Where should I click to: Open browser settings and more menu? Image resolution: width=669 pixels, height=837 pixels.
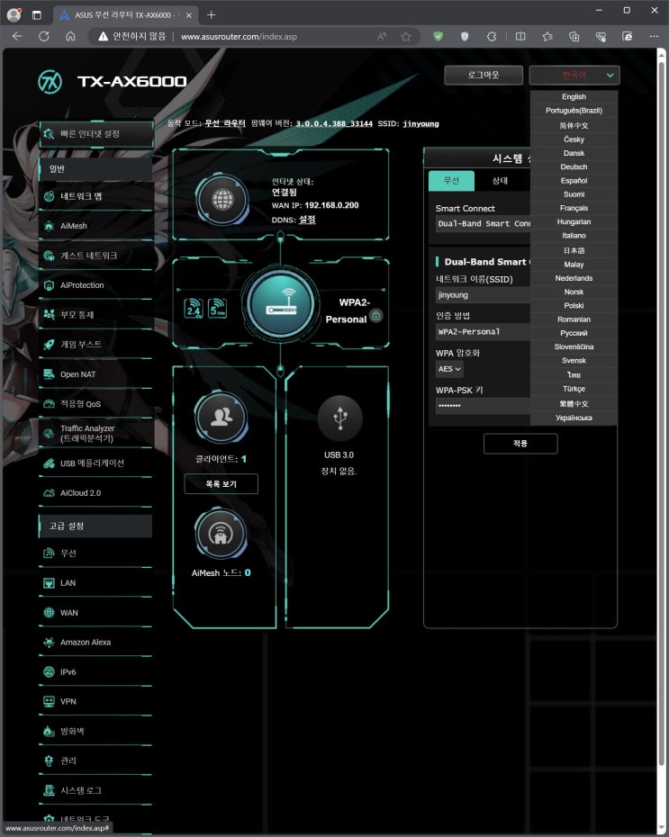(x=654, y=36)
